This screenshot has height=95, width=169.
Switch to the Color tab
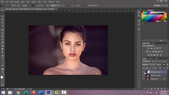pyautogui.click(x=144, y=10)
